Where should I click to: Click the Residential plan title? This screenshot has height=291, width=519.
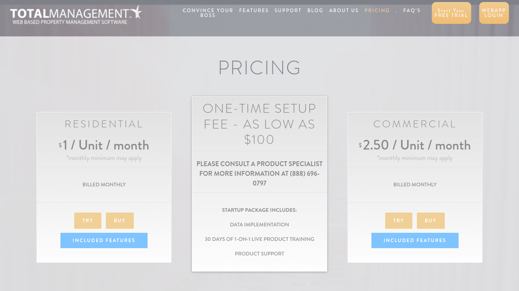pos(104,124)
